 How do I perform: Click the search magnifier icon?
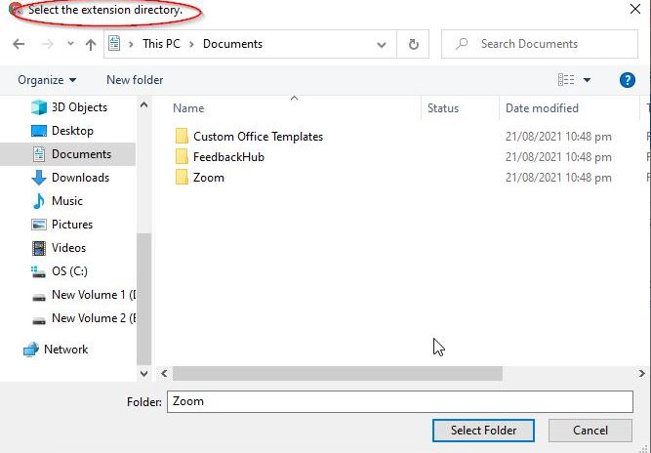(462, 44)
